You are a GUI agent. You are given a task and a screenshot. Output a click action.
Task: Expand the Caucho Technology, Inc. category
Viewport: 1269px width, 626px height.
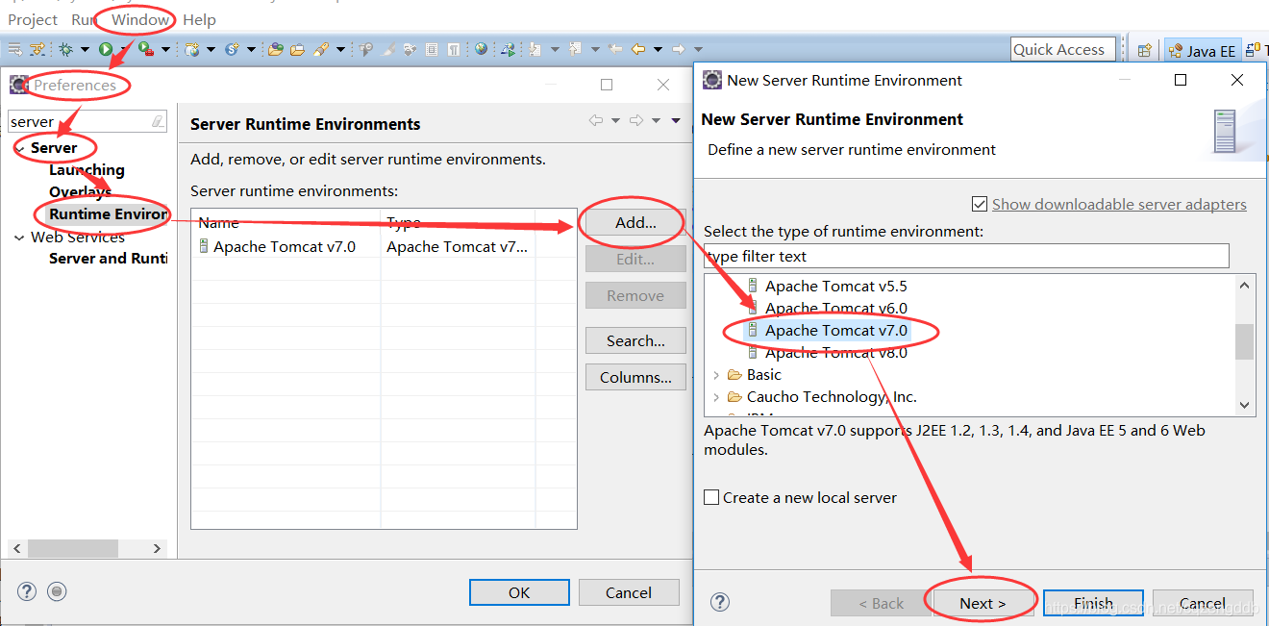(x=716, y=397)
